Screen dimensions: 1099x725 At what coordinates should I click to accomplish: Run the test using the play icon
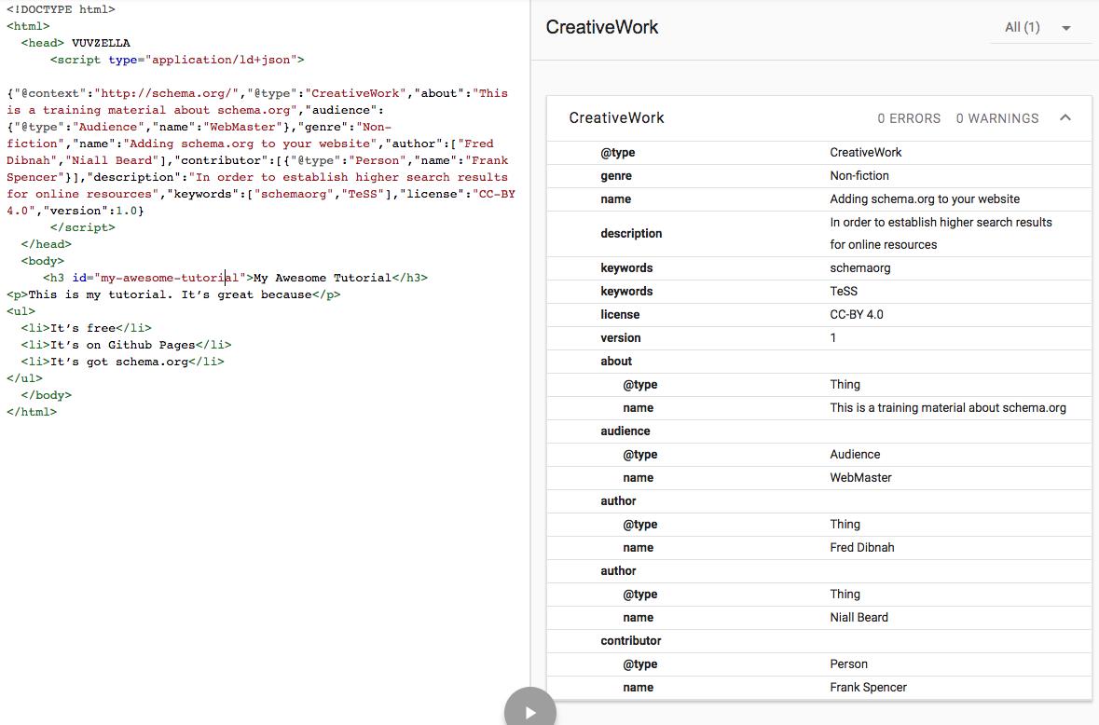tap(529, 710)
